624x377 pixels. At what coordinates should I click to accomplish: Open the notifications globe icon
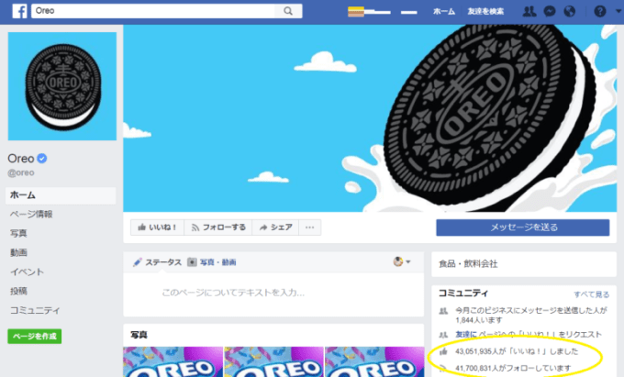tap(570, 12)
